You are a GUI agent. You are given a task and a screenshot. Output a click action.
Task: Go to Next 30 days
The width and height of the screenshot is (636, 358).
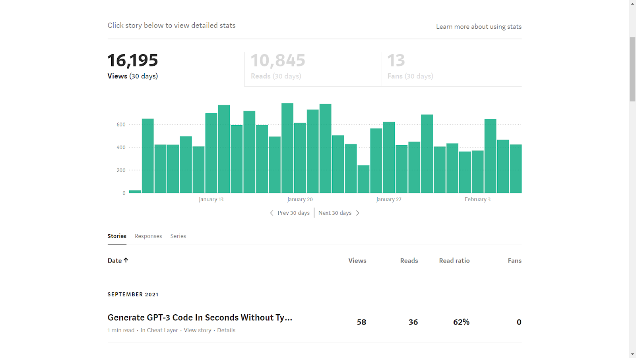(x=335, y=213)
